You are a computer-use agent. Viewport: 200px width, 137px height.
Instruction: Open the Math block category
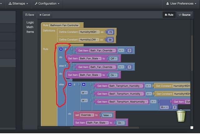(x=30, y=27)
